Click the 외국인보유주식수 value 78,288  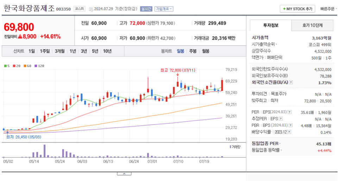point(326,76)
